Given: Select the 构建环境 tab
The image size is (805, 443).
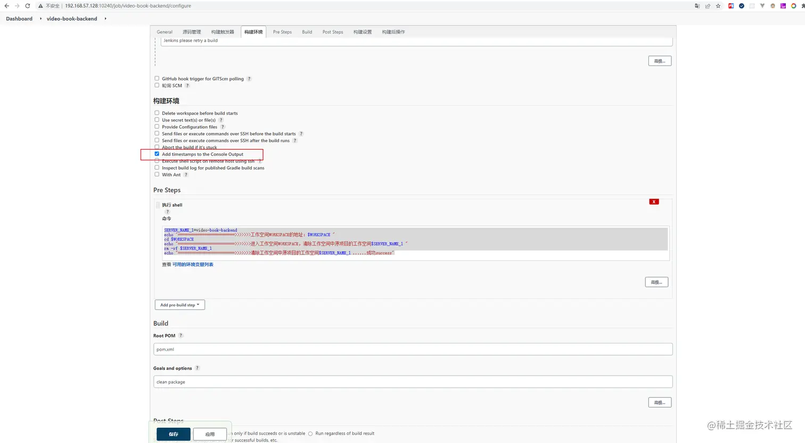Looking at the screenshot, I should (253, 32).
